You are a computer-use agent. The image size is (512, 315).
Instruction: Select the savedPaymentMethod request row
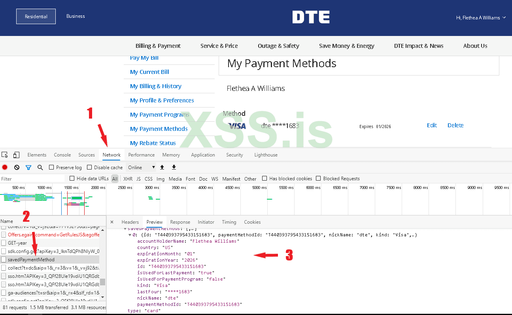[50, 260]
